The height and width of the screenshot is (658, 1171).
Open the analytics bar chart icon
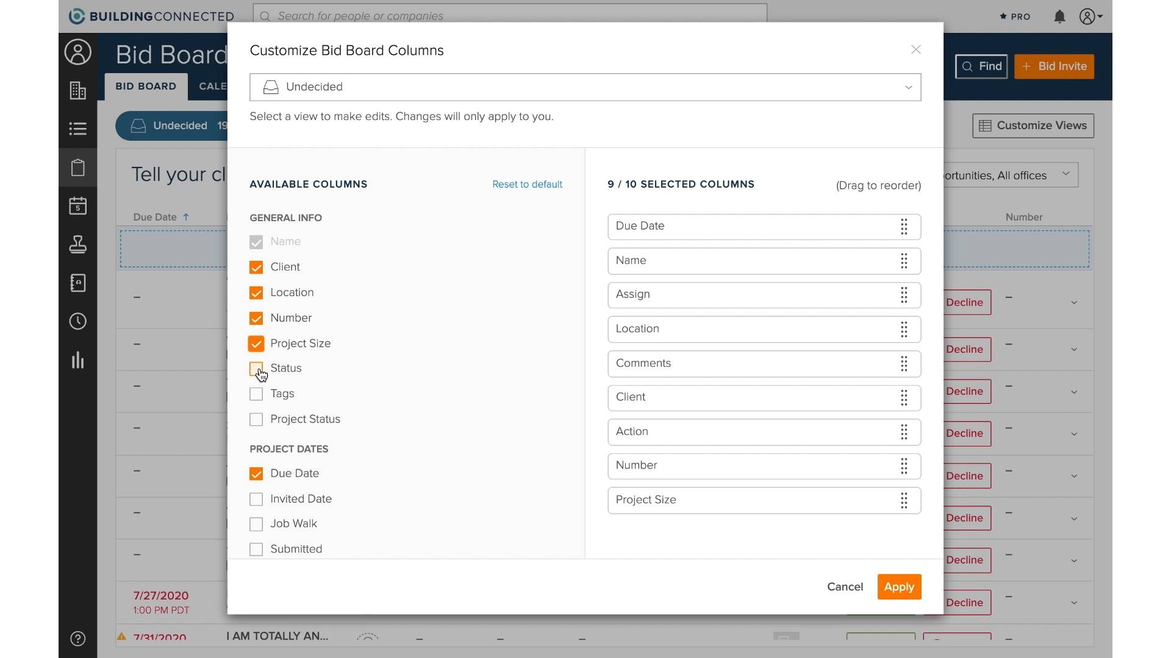(77, 360)
